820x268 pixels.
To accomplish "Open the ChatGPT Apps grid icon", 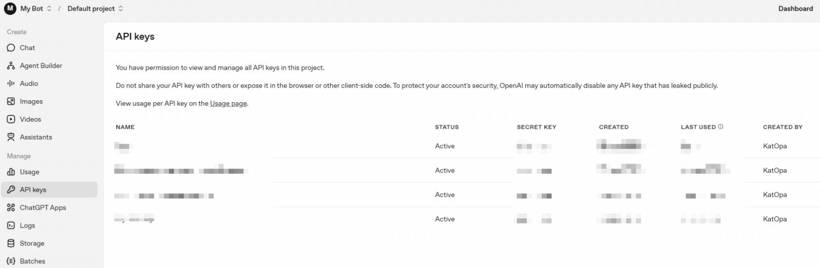I will (x=11, y=208).
